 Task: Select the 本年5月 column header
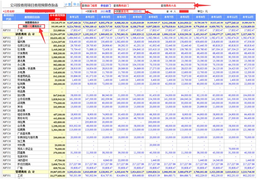point(137,17)
